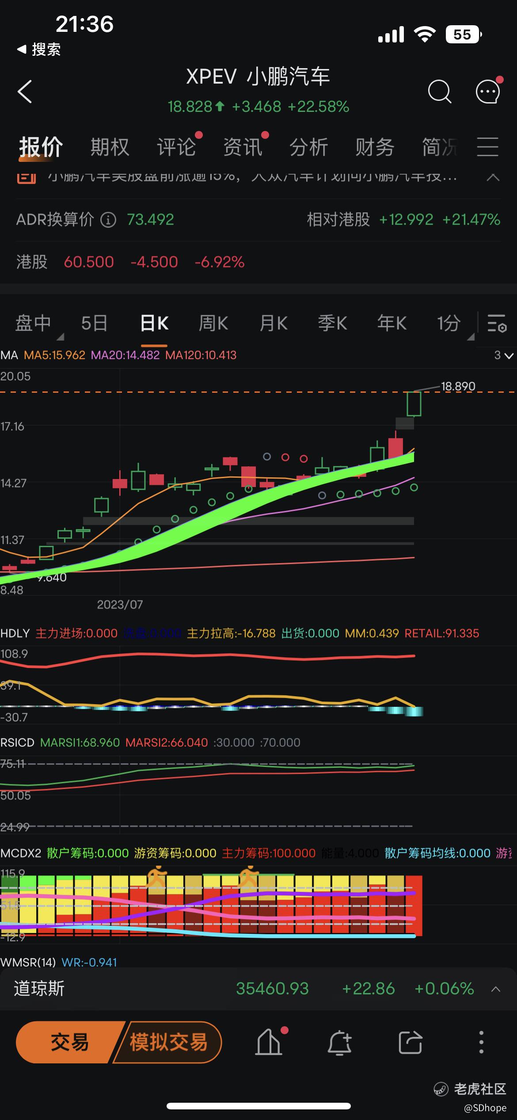Tap the RETAIL:91.335 reading
The width and height of the screenshot is (517, 1120).
(x=442, y=633)
